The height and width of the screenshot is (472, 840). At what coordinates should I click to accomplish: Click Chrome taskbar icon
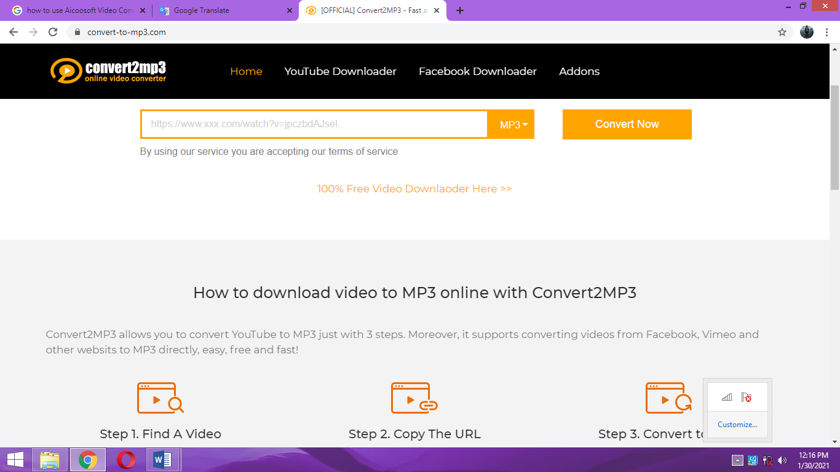[x=88, y=460]
